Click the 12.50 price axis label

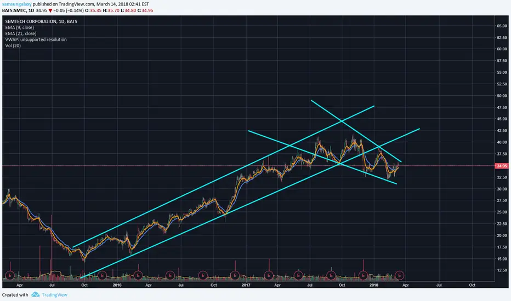[x=502, y=270]
